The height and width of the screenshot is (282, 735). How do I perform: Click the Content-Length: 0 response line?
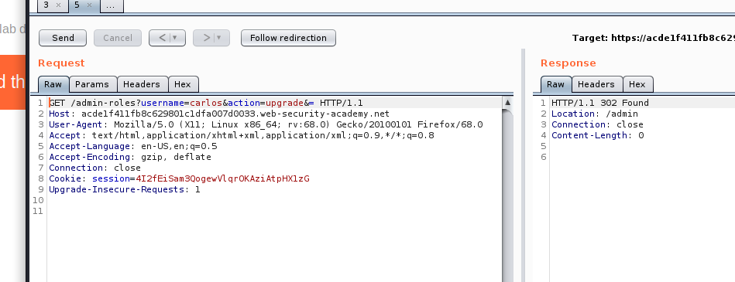tap(598, 135)
